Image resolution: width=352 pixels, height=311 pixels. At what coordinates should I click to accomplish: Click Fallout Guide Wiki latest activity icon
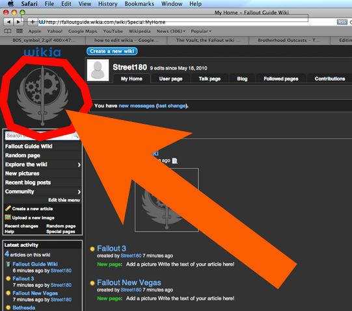(x=8, y=264)
